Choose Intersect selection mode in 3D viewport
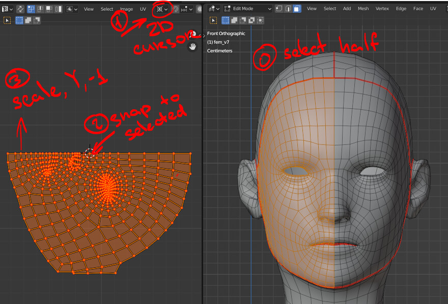The width and height of the screenshot is (448, 304). (x=260, y=20)
